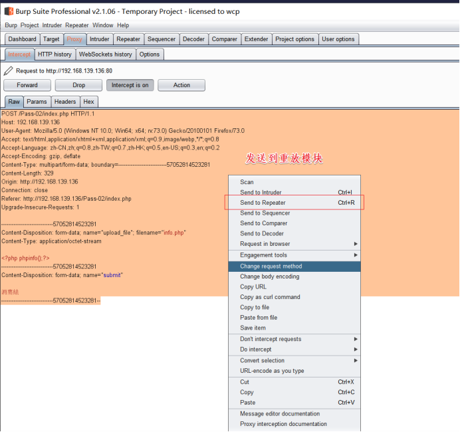Choose Send to Decoder
The height and width of the screenshot is (432, 460).
pyautogui.click(x=294, y=234)
